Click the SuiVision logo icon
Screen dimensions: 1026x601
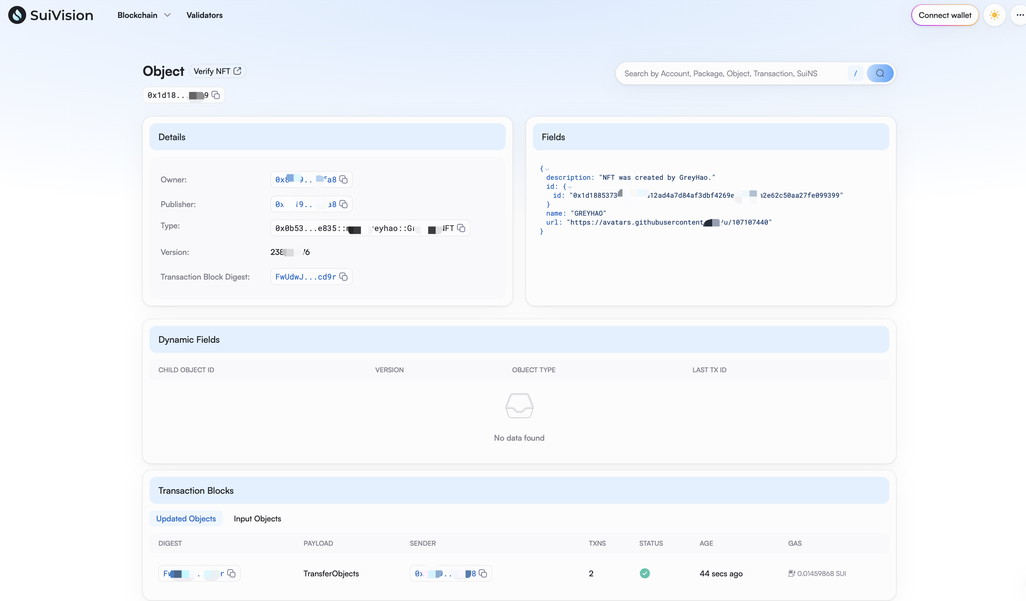17,15
